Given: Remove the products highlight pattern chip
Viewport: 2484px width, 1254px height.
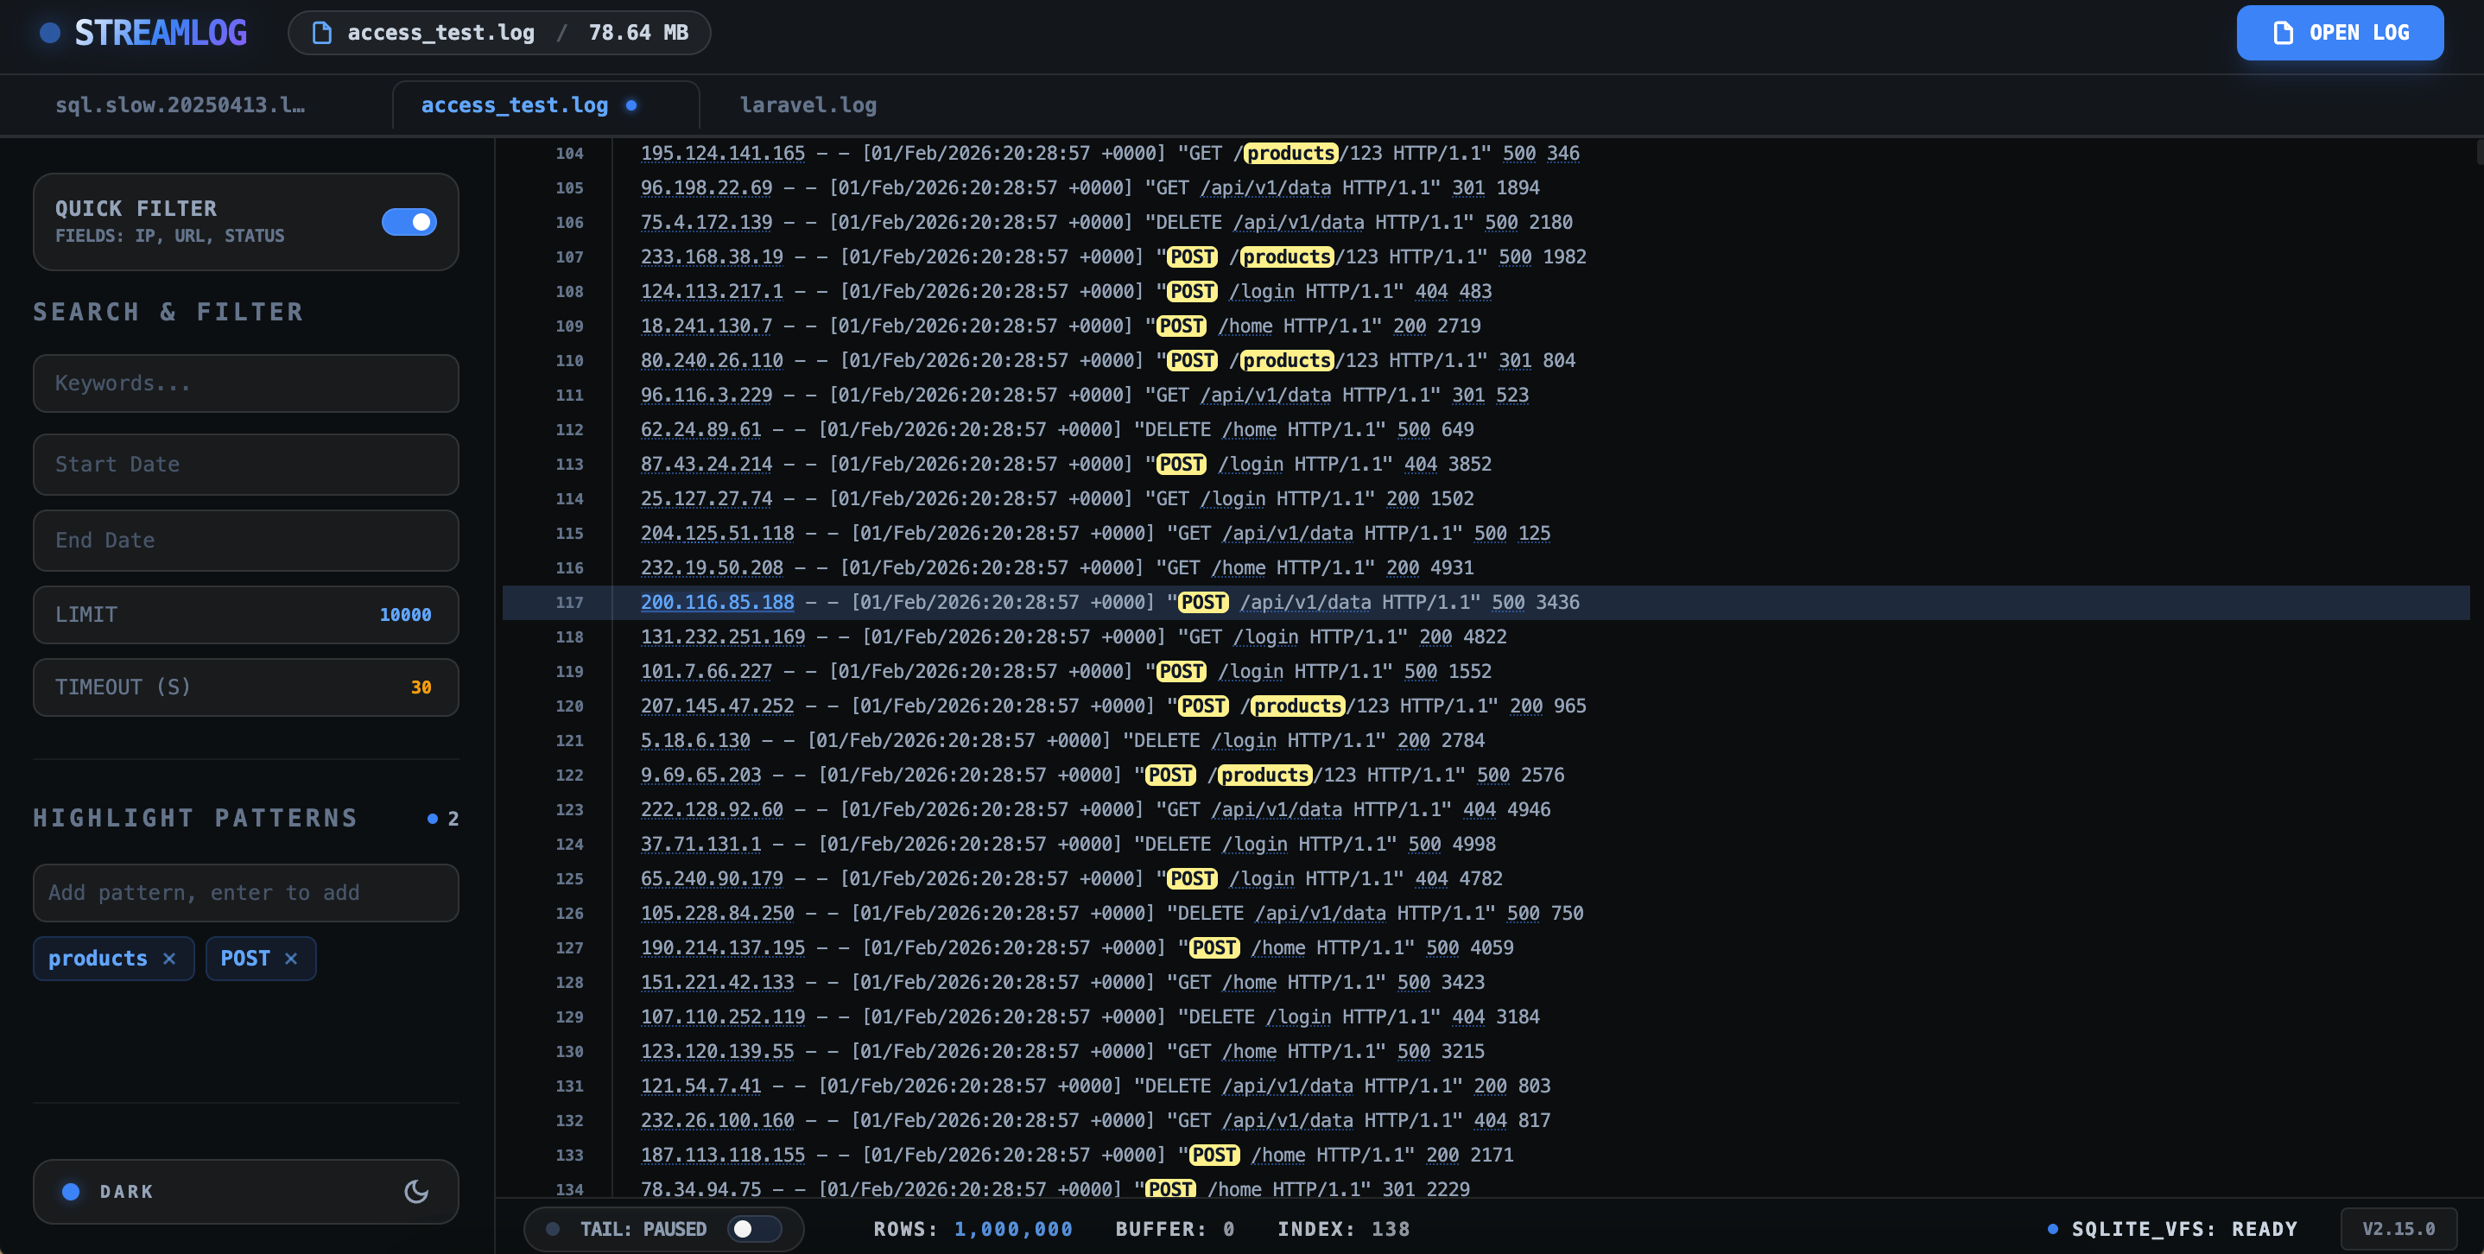Looking at the screenshot, I should click(x=168, y=958).
